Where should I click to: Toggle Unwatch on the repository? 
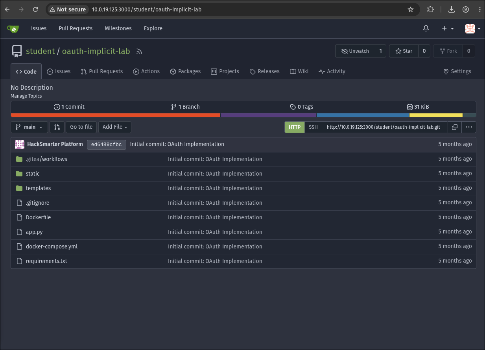[355, 51]
